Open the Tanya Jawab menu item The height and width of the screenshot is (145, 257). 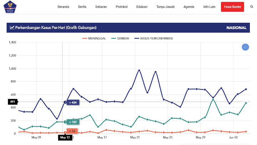[165, 7]
